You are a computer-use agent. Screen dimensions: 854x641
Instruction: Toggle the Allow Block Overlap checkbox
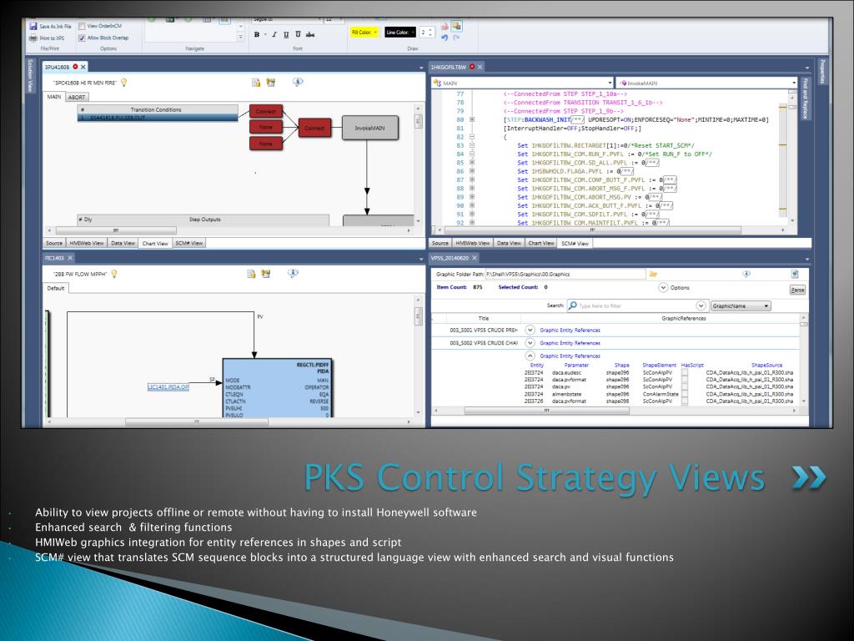coord(82,38)
